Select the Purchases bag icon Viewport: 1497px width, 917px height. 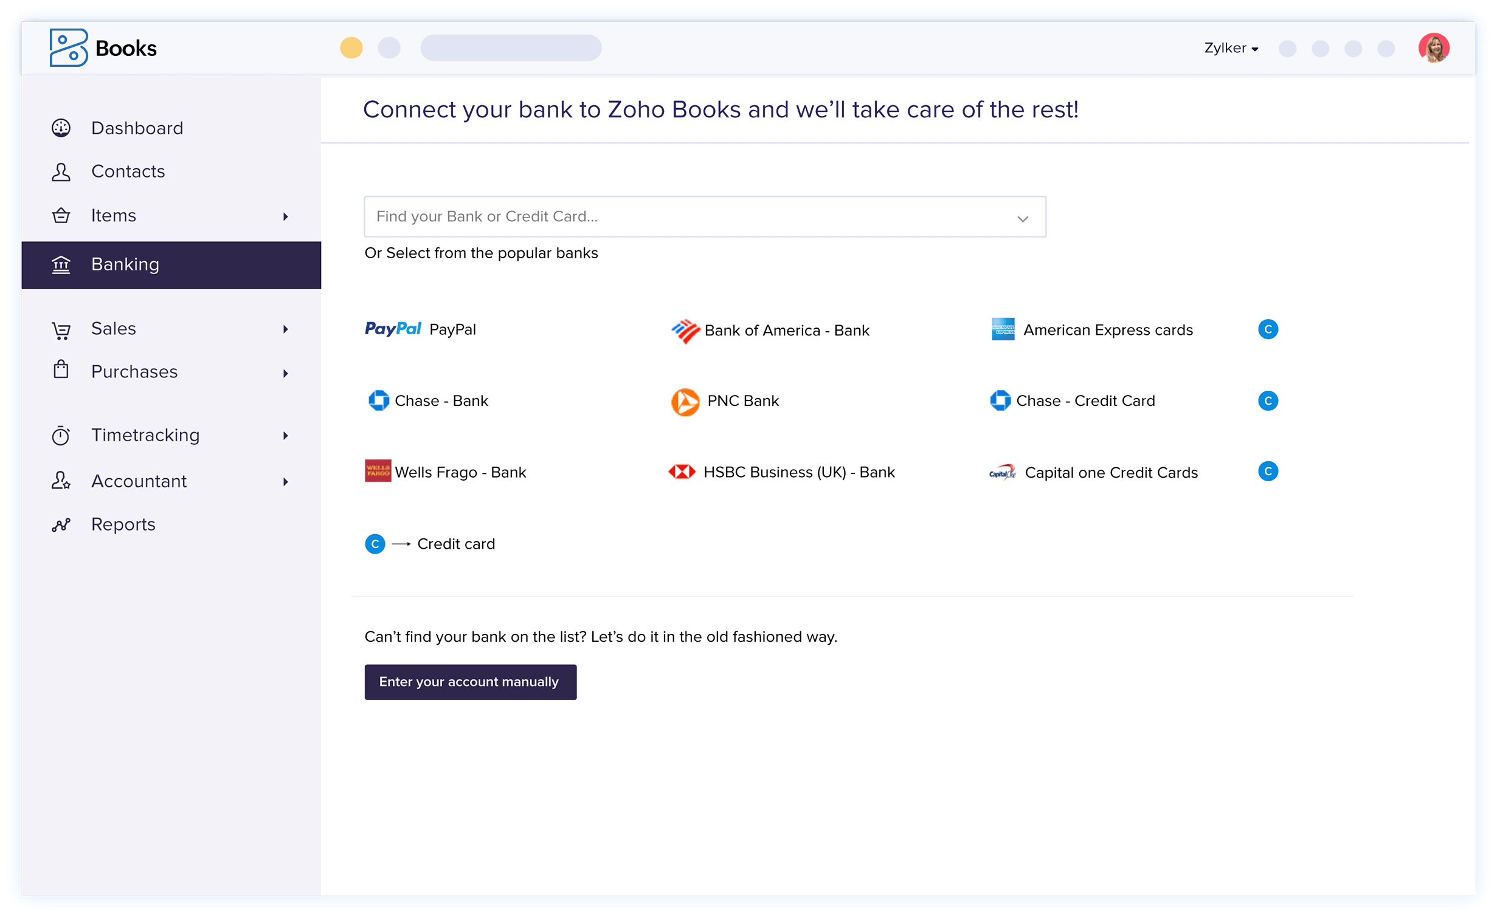61,371
